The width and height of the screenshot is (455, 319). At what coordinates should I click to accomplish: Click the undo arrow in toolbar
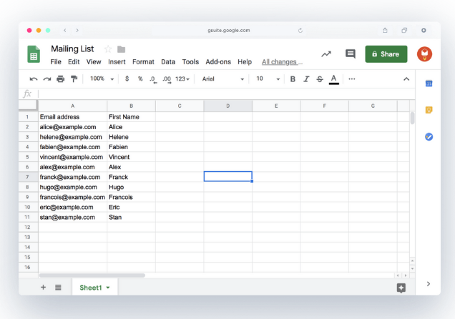pyautogui.click(x=34, y=79)
